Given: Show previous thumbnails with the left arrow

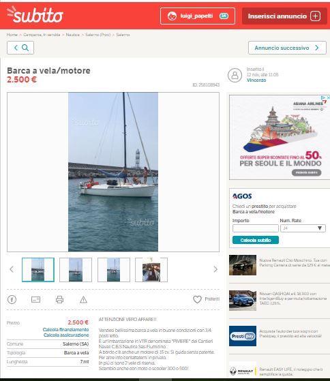Looking at the screenshot, I should [x=12, y=269].
